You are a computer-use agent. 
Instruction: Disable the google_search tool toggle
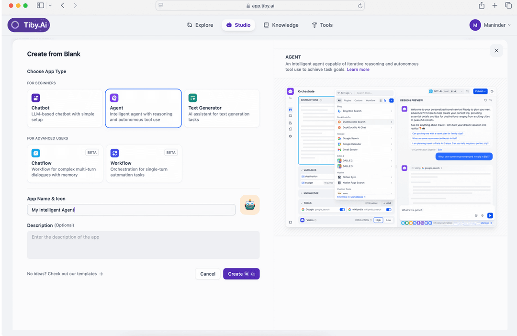point(341,209)
